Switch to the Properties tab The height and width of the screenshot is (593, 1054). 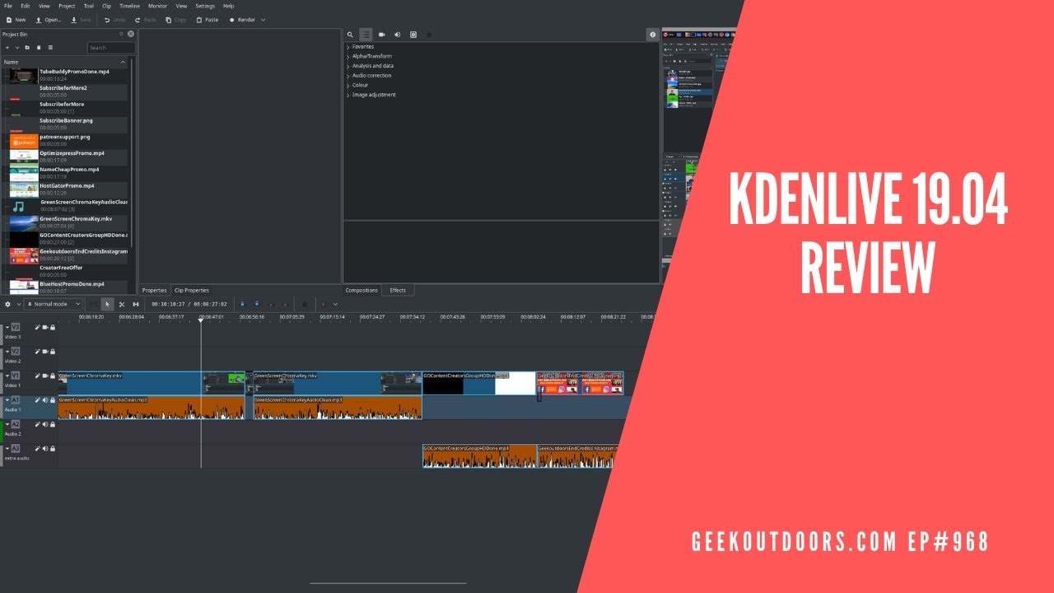(x=154, y=290)
